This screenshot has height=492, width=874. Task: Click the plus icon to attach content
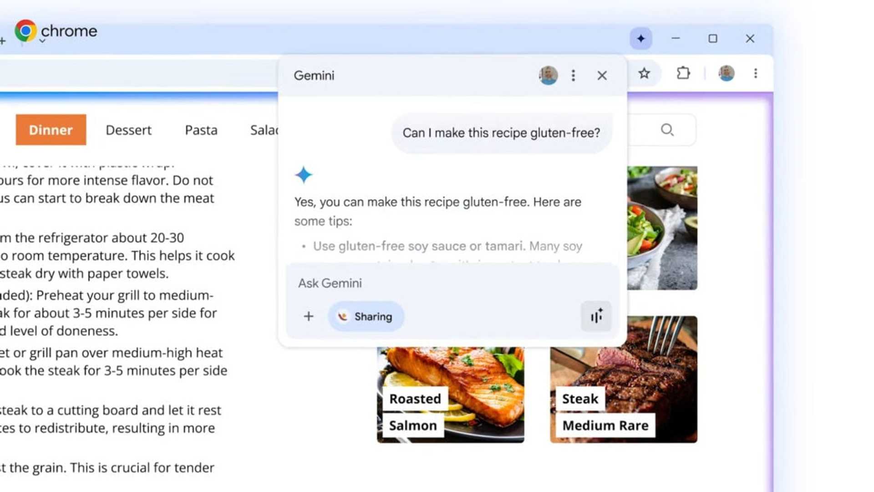click(309, 316)
